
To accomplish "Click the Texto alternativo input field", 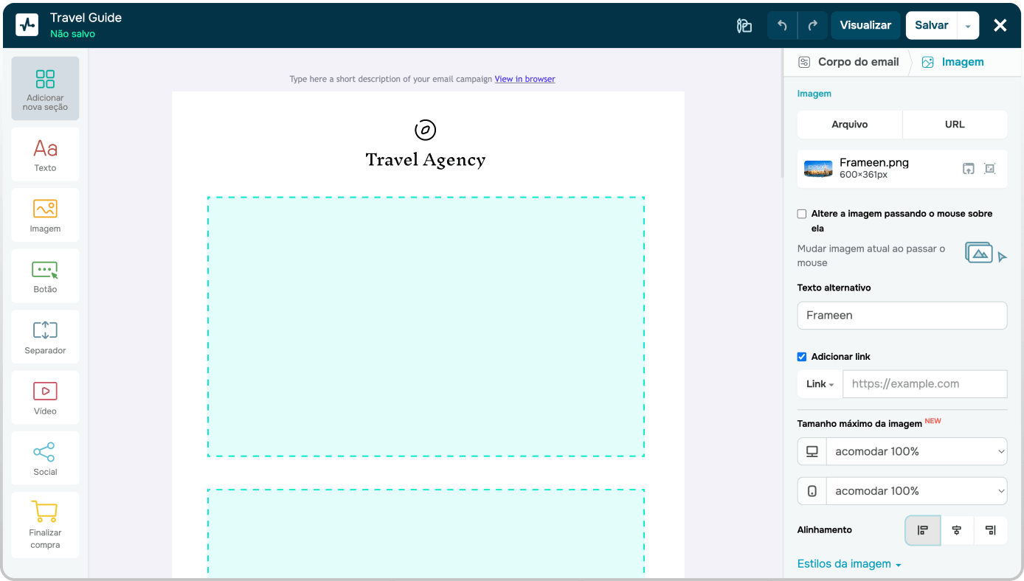I will click(902, 316).
